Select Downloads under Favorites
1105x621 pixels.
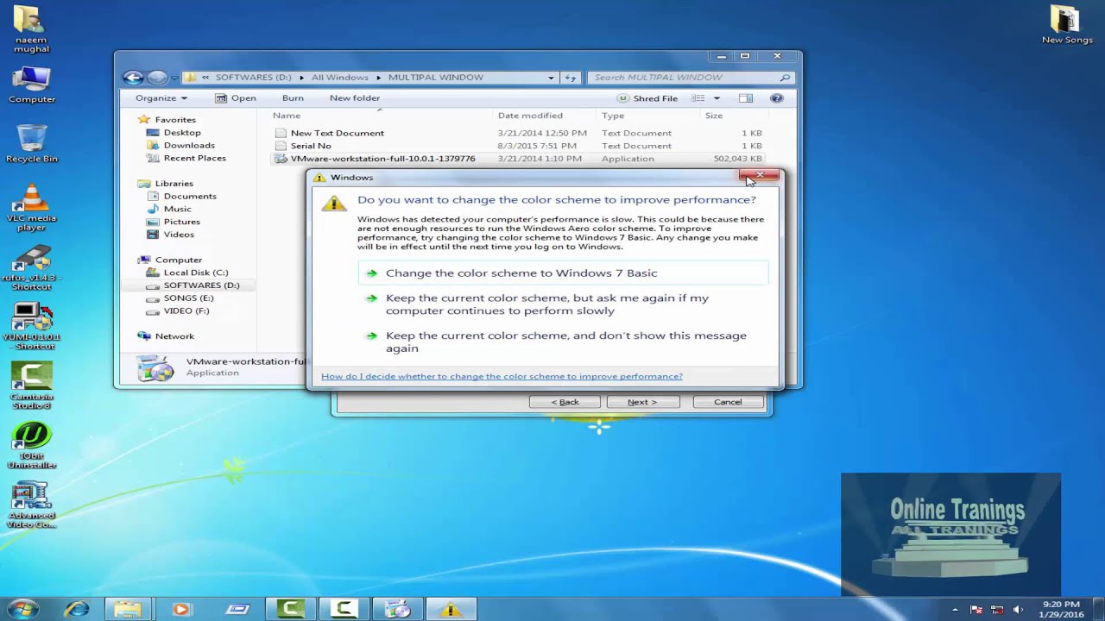click(x=189, y=146)
